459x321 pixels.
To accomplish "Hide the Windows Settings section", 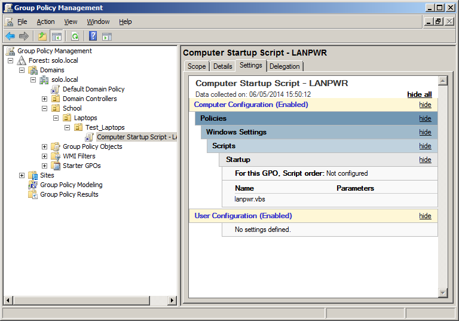I will 425,132.
